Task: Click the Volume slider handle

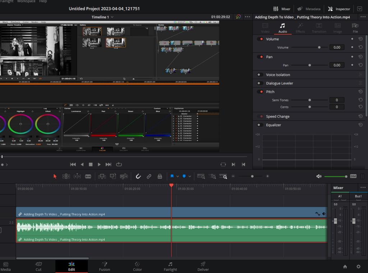Action: coord(319,47)
